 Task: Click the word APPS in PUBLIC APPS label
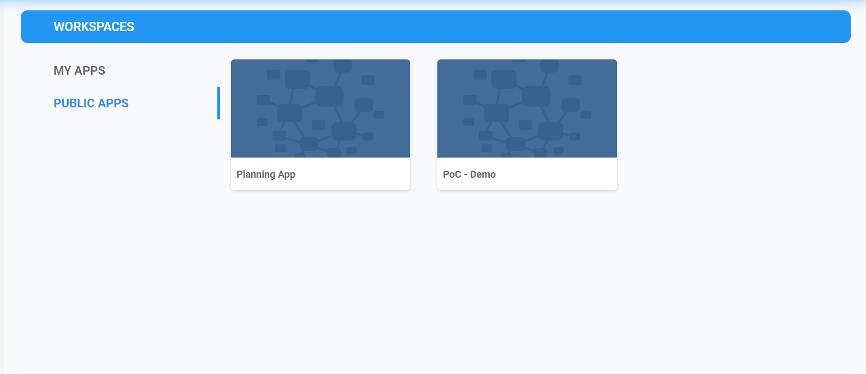tap(113, 103)
